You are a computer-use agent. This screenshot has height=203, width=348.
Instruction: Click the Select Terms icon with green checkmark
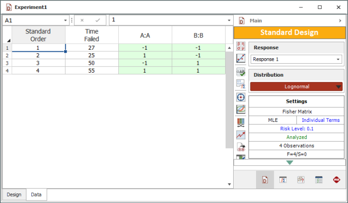[241, 72]
